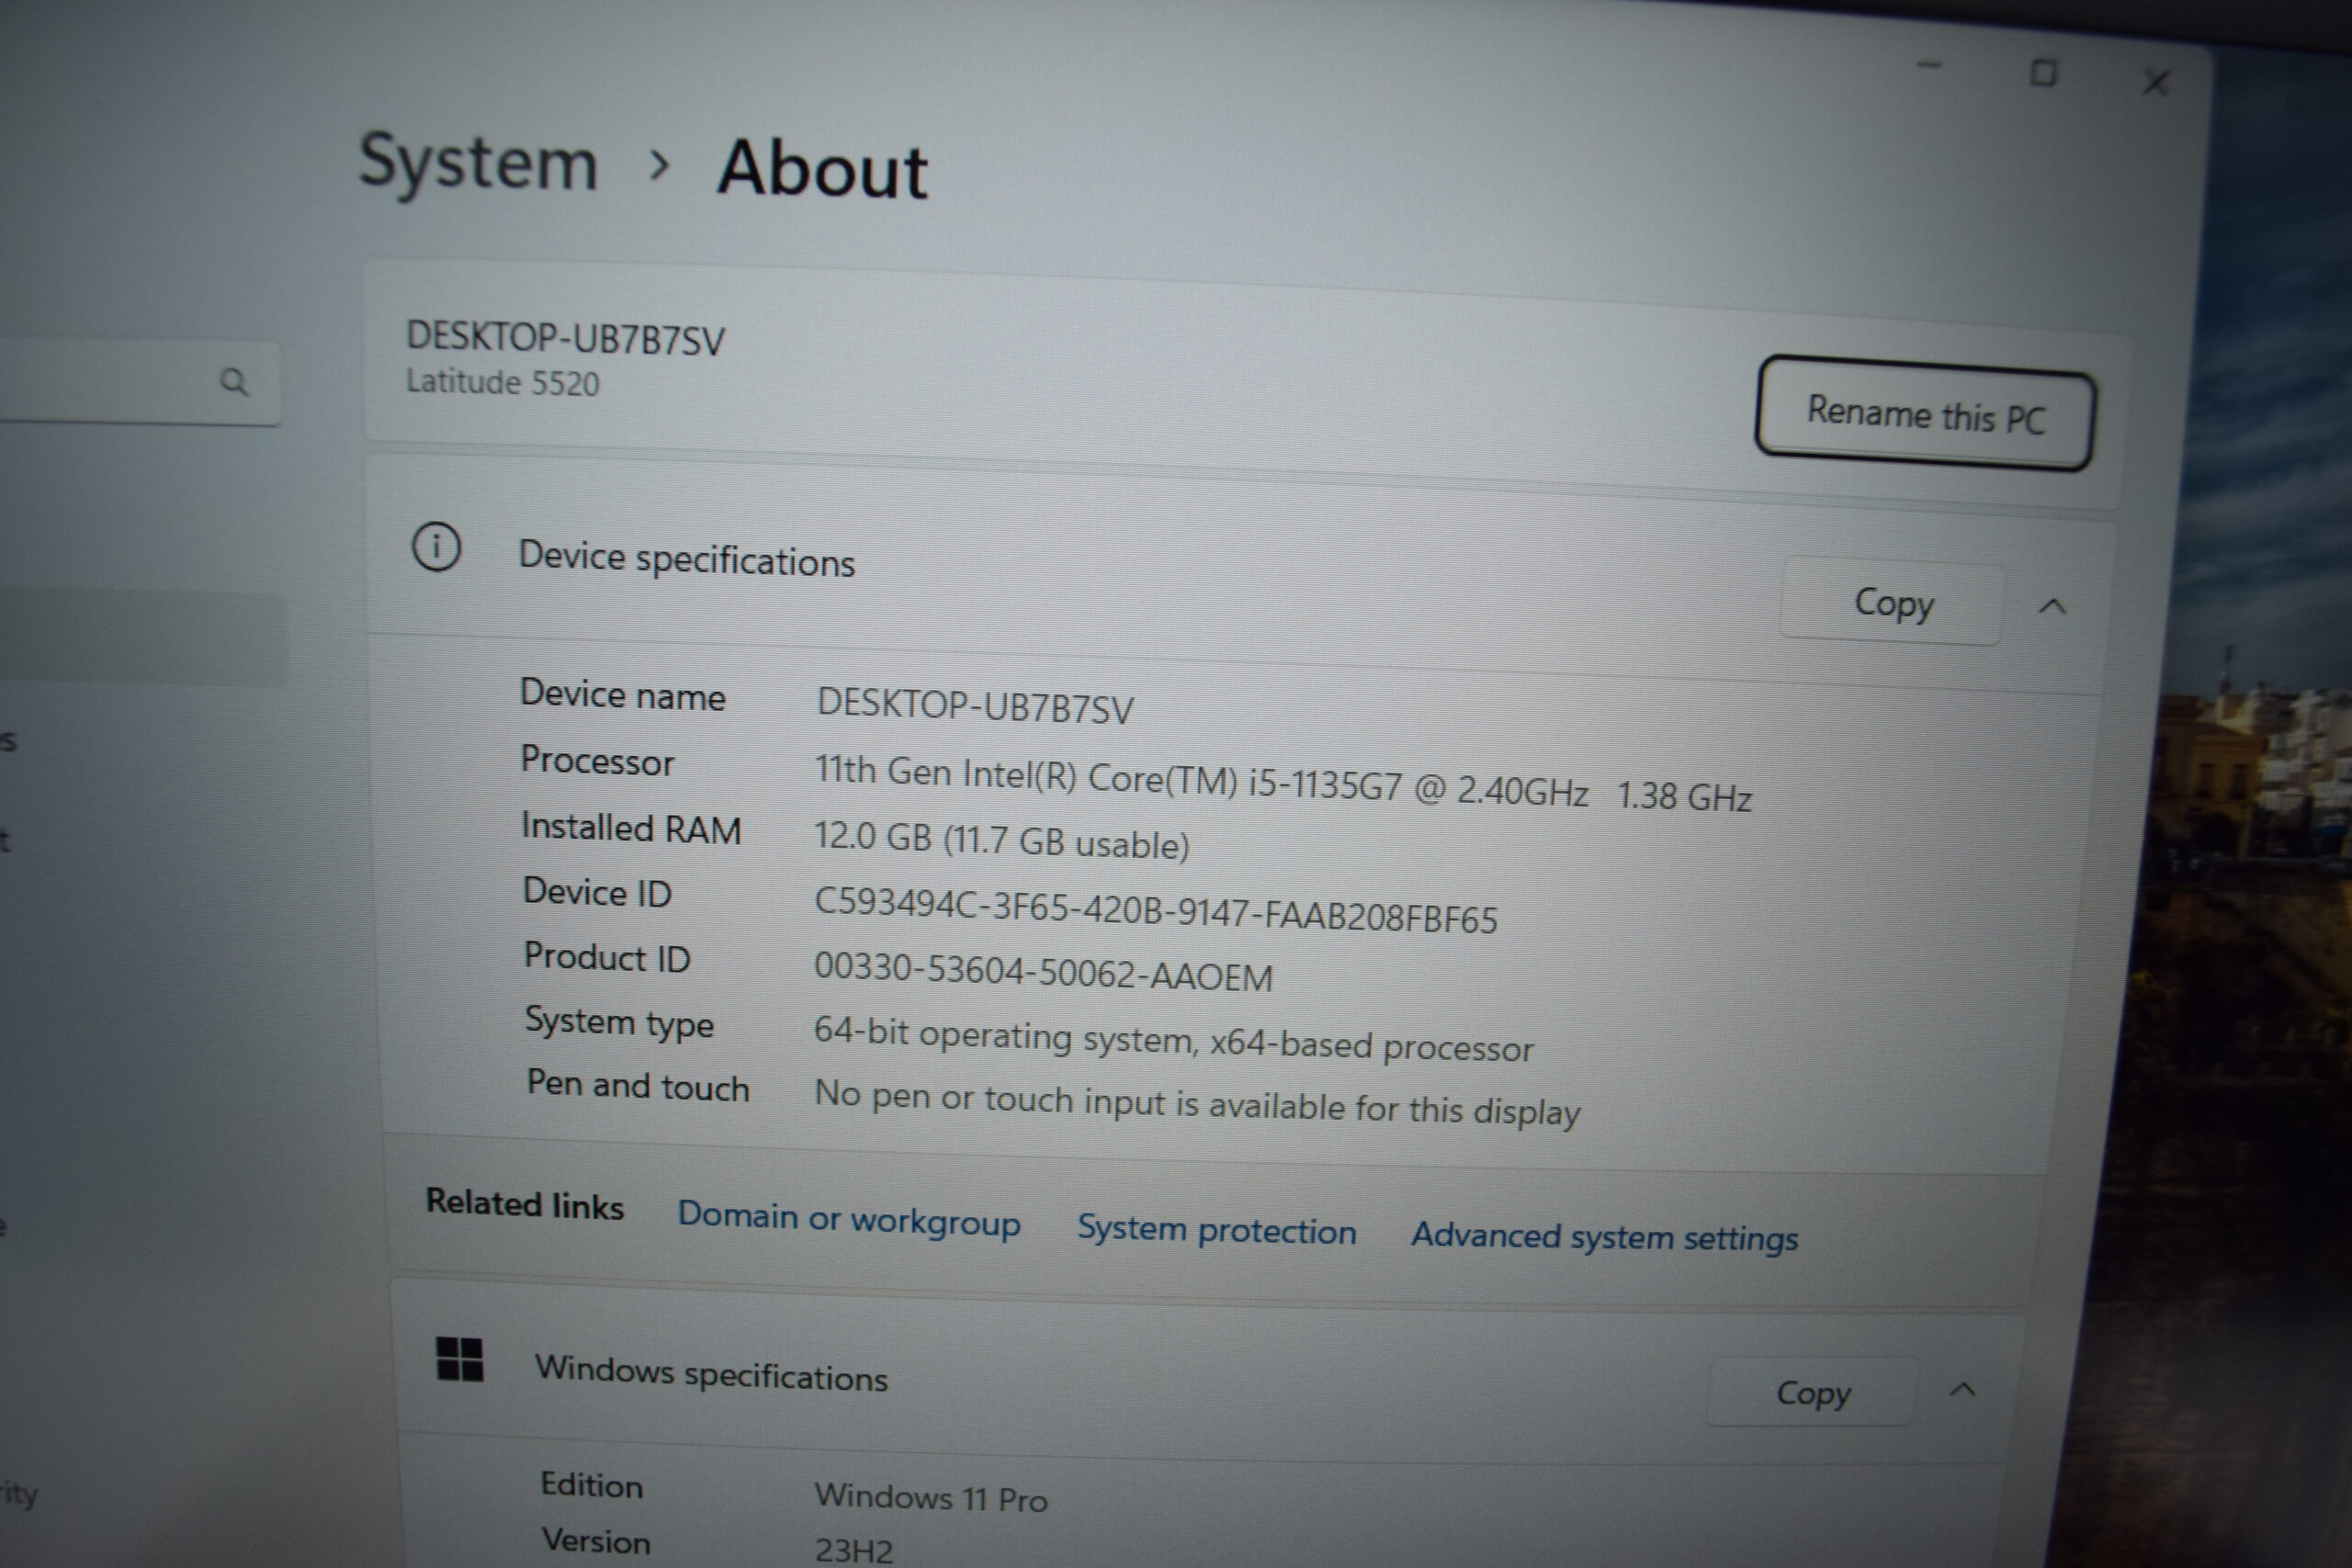Click the Installed RAM value 12.0 GB
Image resolution: width=2352 pixels, height=1568 pixels.
click(x=1001, y=841)
